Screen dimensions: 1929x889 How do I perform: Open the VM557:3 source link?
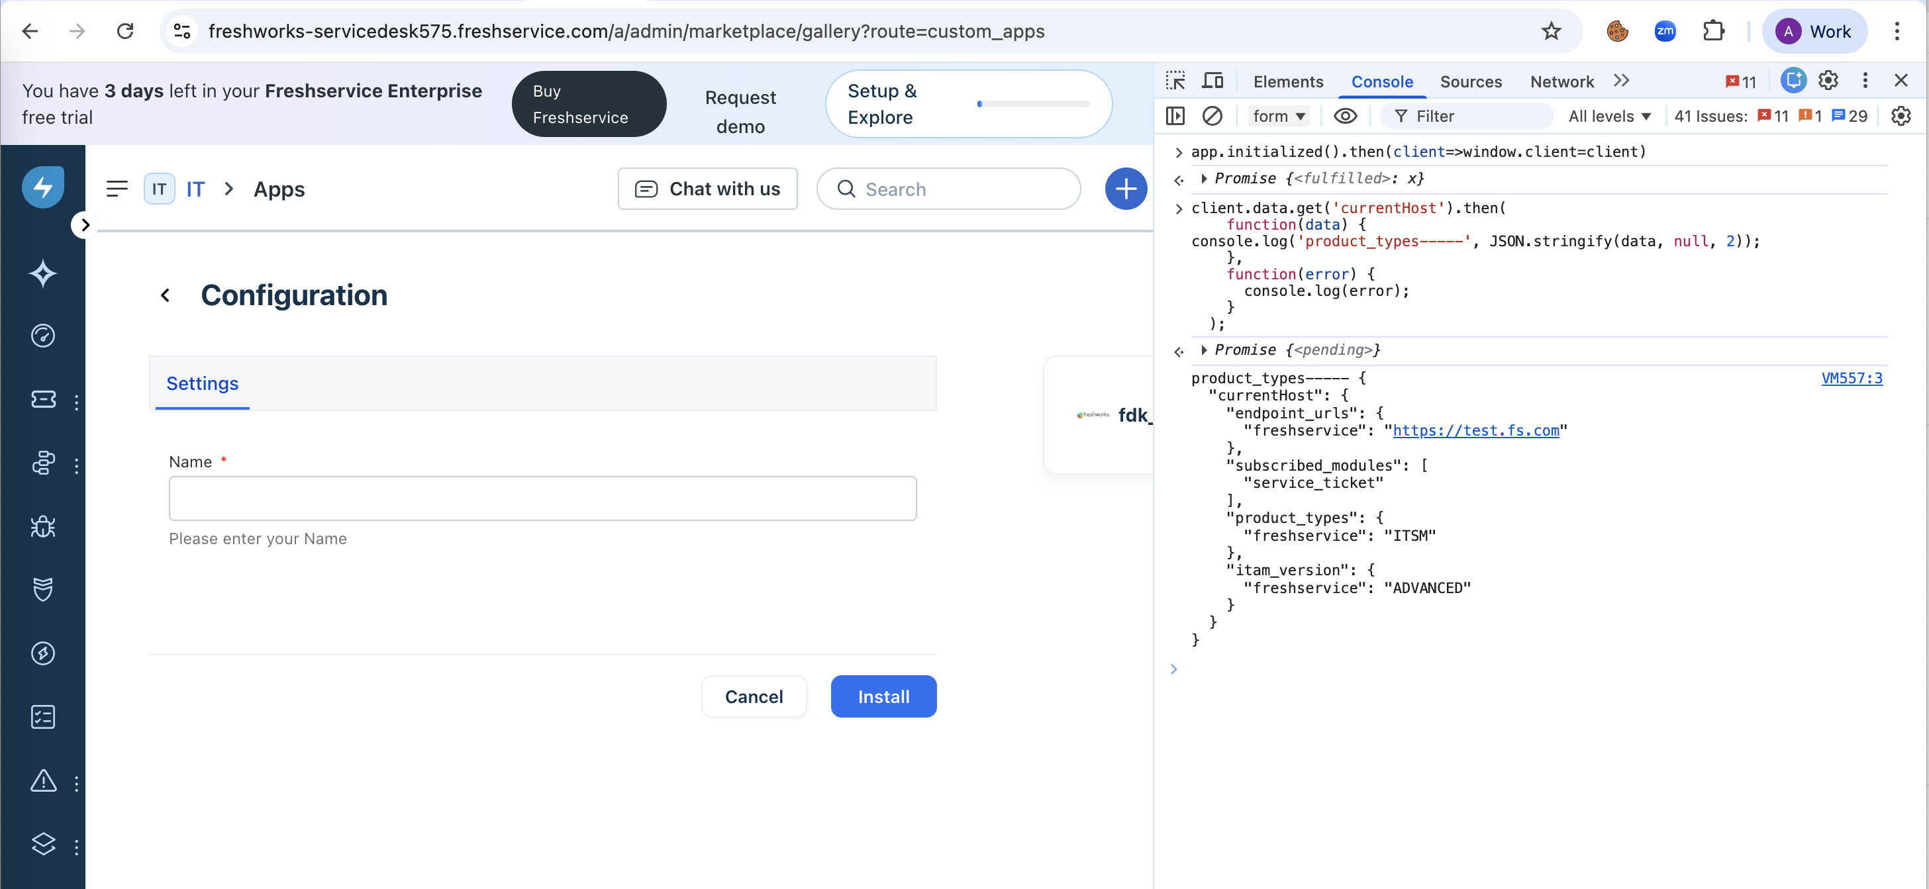[x=1851, y=378]
